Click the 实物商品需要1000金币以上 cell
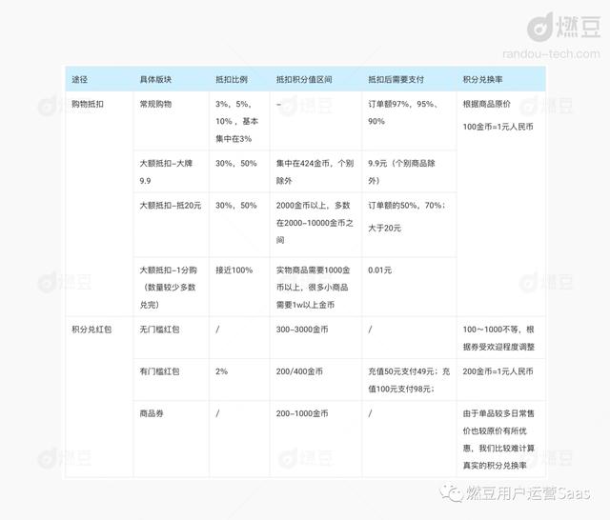 pyautogui.click(x=314, y=288)
